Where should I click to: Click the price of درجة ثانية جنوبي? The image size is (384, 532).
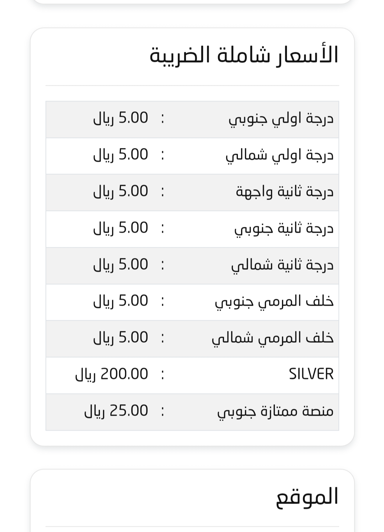(x=121, y=228)
